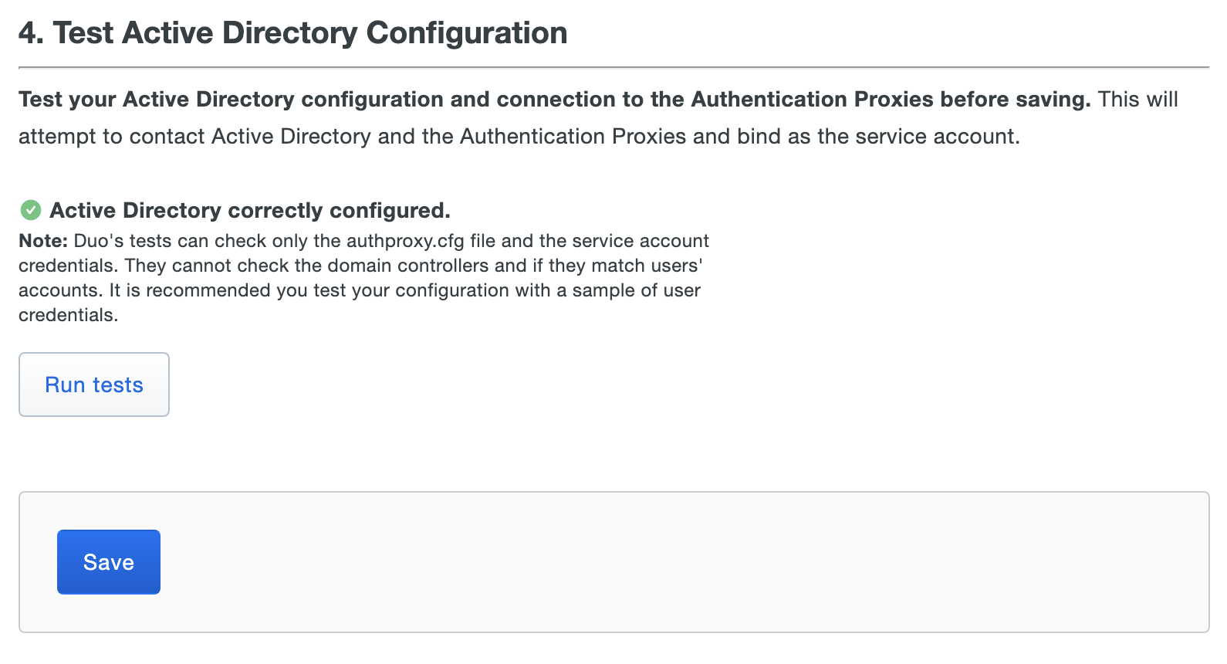Click the horizontal divider below the heading

tap(613, 68)
